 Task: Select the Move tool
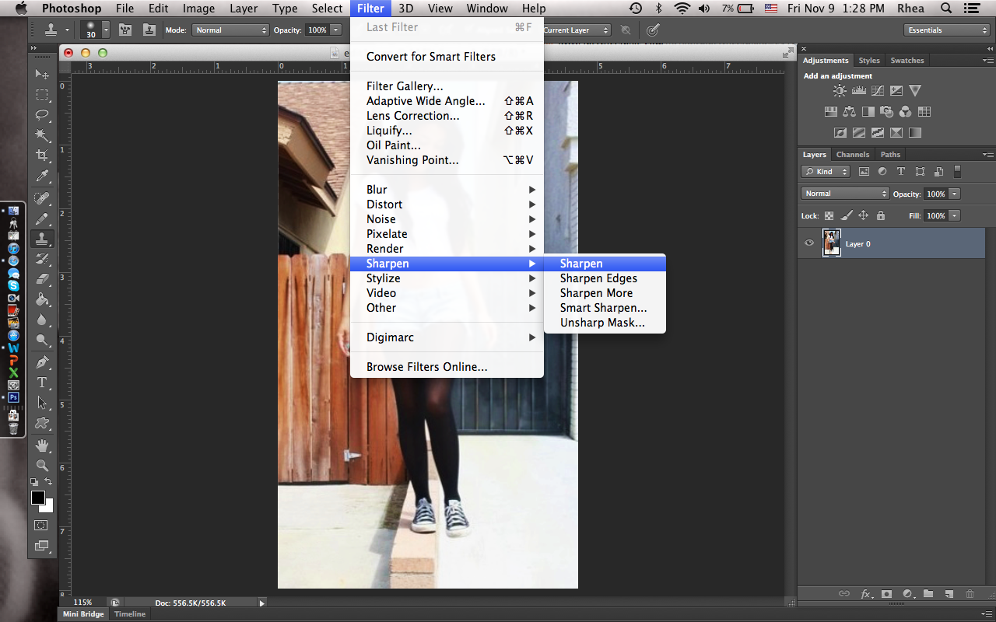click(42, 75)
